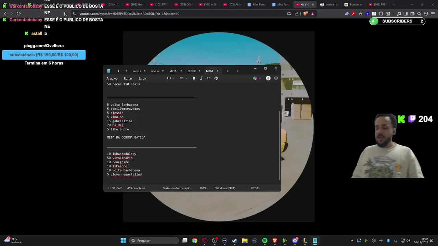The image size is (438, 246).
Task: Click the Bluetooth tray icon
Action: 388,241
